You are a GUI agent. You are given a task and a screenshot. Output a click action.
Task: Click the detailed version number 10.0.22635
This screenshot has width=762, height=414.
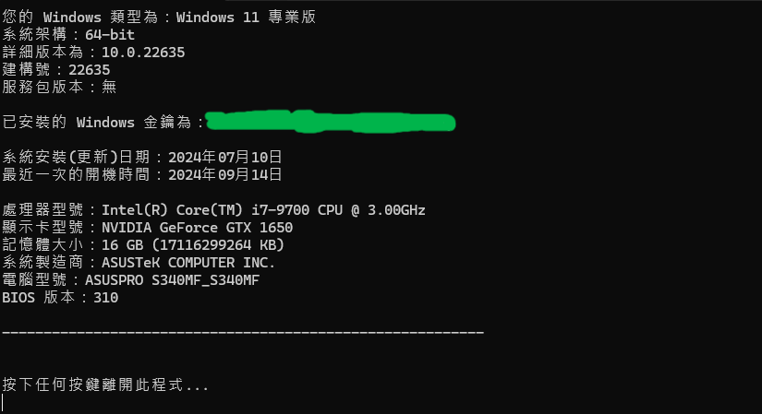tap(143, 53)
